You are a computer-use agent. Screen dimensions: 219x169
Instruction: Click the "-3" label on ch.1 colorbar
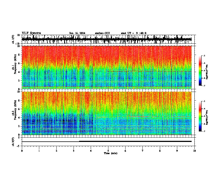pos(204,56)
